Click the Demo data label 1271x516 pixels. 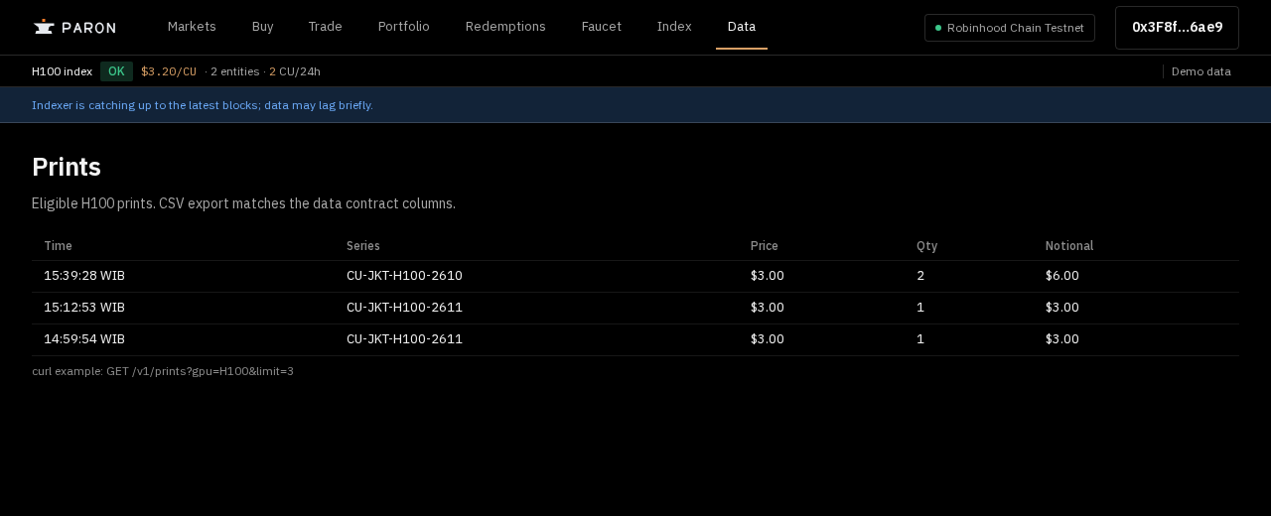1201,71
